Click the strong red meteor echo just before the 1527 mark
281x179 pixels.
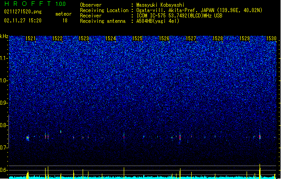[180, 137]
